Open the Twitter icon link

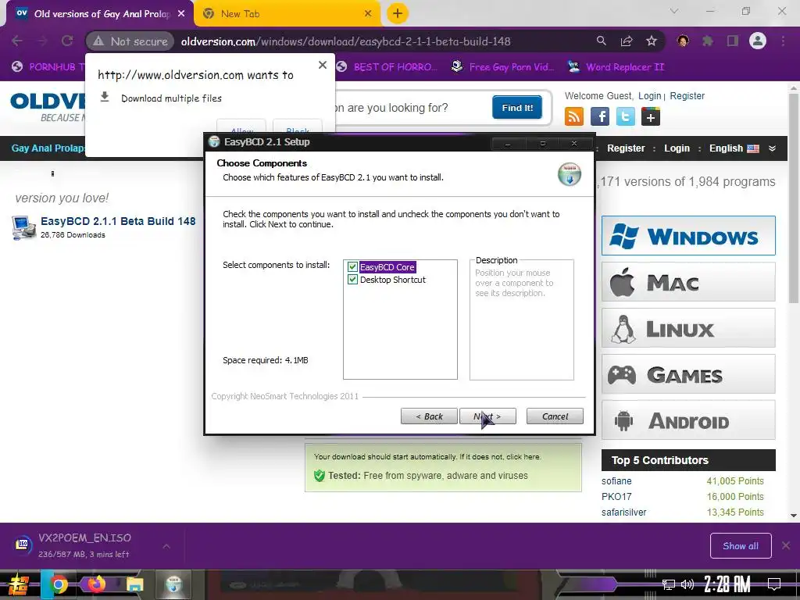626,117
